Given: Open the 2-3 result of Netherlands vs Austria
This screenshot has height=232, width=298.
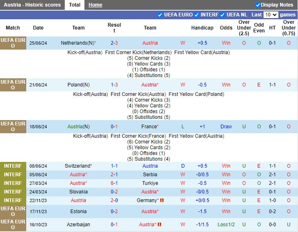Looking at the screenshot, I should (x=114, y=43).
